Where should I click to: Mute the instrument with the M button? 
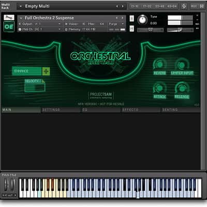tap(131, 28)
